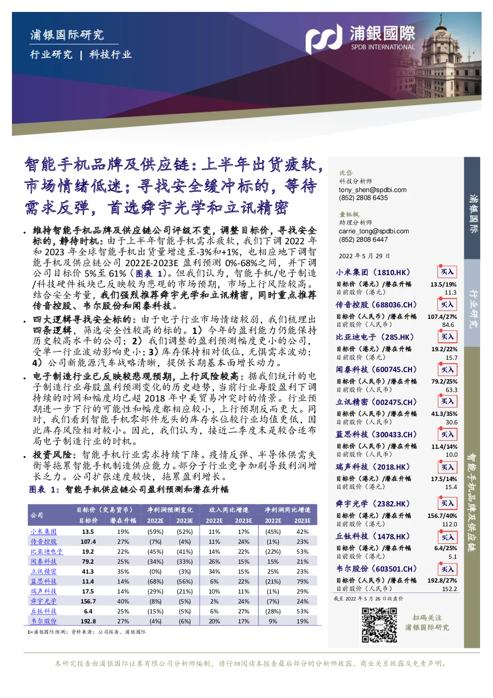Click the QR code at the bottom right
Screen dimensions: 493x698
pyautogui.click(x=379, y=625)
